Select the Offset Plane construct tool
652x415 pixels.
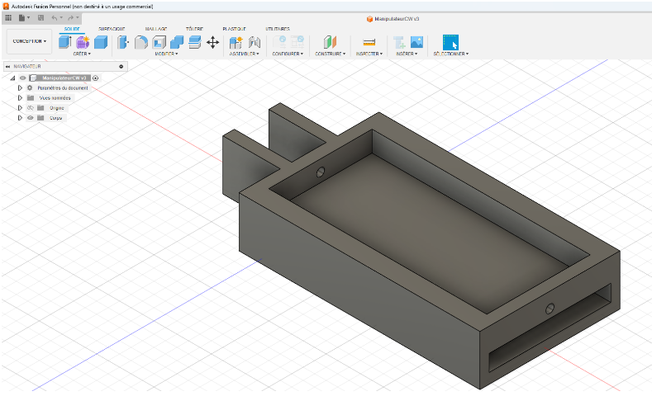[330, 42]
